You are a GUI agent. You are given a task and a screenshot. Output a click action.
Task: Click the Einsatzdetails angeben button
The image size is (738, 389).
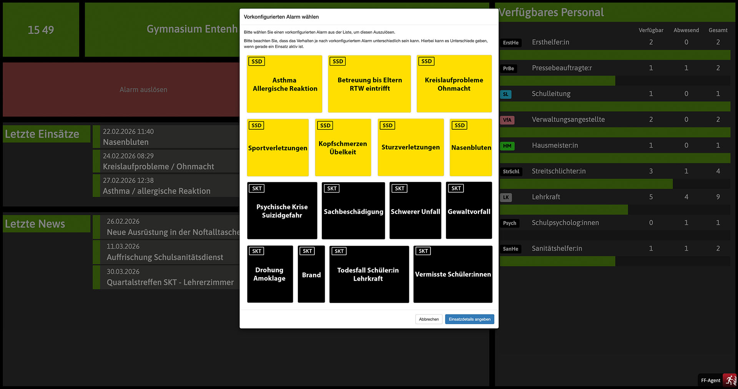tap(469, 319)
